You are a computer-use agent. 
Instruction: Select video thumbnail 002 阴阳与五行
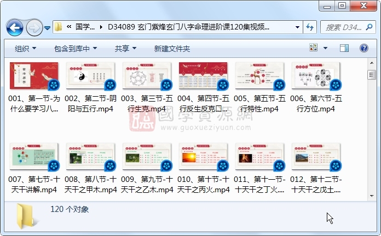[x=90, y=76]
